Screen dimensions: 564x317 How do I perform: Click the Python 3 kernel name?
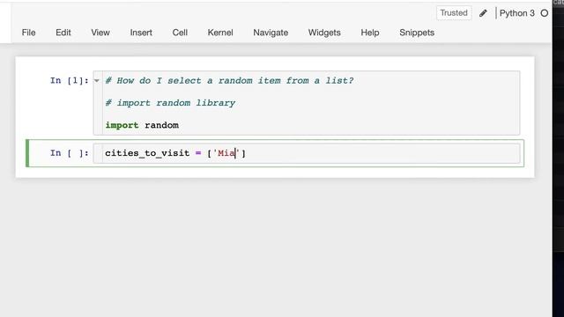(x=517, y=13)
